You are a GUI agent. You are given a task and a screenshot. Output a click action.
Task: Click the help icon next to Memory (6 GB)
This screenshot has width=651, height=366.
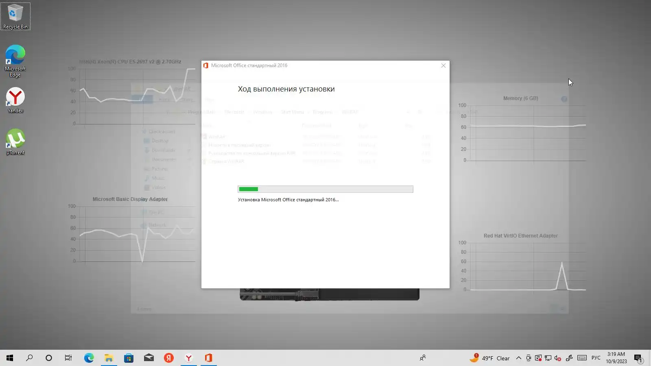[564, 99]
